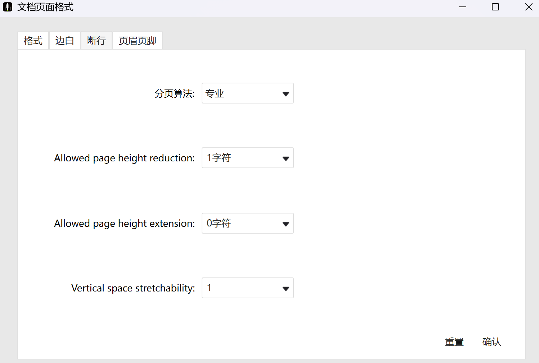Select the 断行 tab

[96, 41]
